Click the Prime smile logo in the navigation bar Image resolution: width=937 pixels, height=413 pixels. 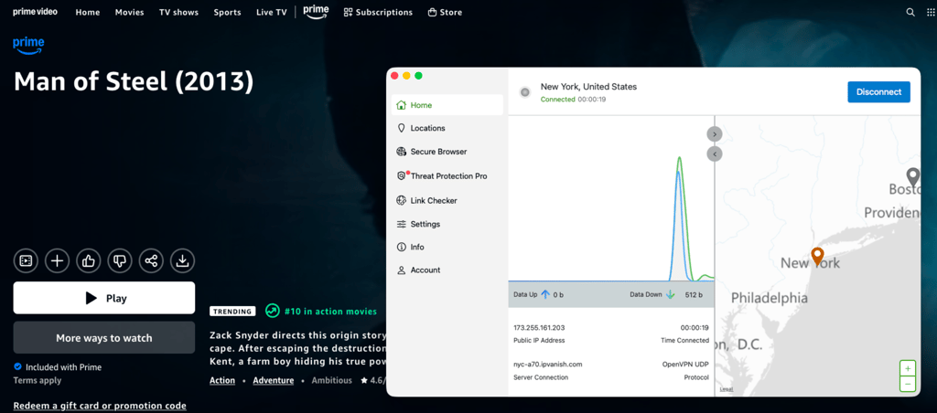point(316,12)
